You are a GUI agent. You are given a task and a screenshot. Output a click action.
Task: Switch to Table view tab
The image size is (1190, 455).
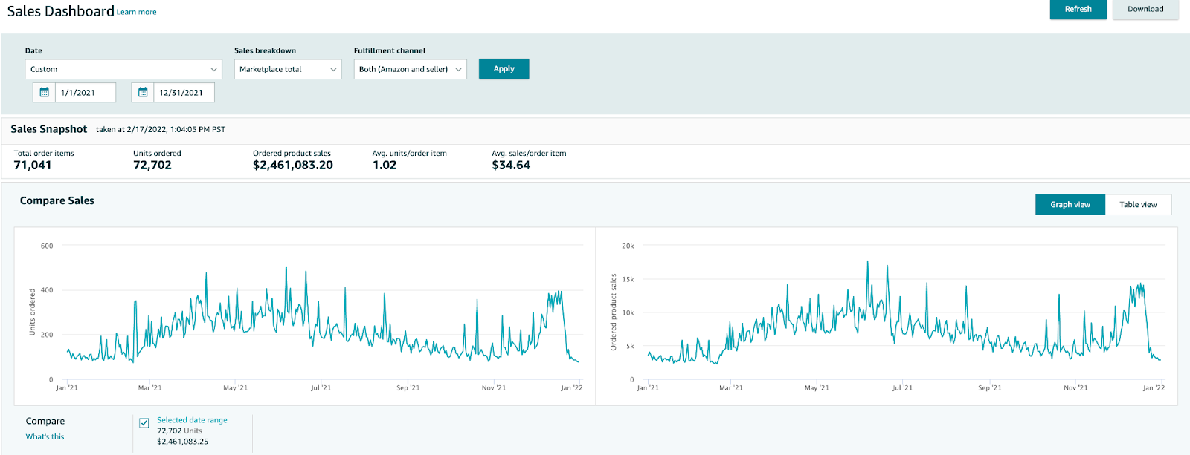coord(1138,205)
